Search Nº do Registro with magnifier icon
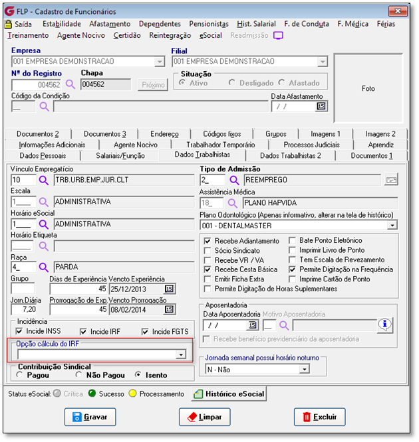This screenshot has width=419, height=442. pyautogui.click(x=70, y=84)
